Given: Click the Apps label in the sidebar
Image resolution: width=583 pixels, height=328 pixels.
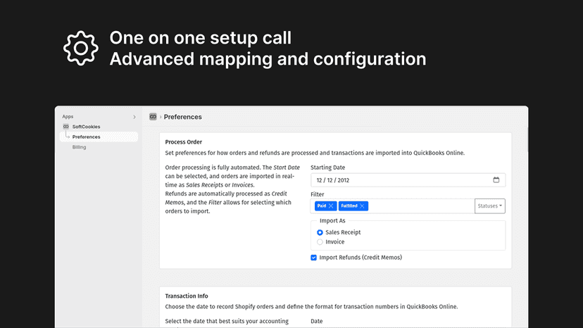Looking at the screenshot, I should point(68,116).
